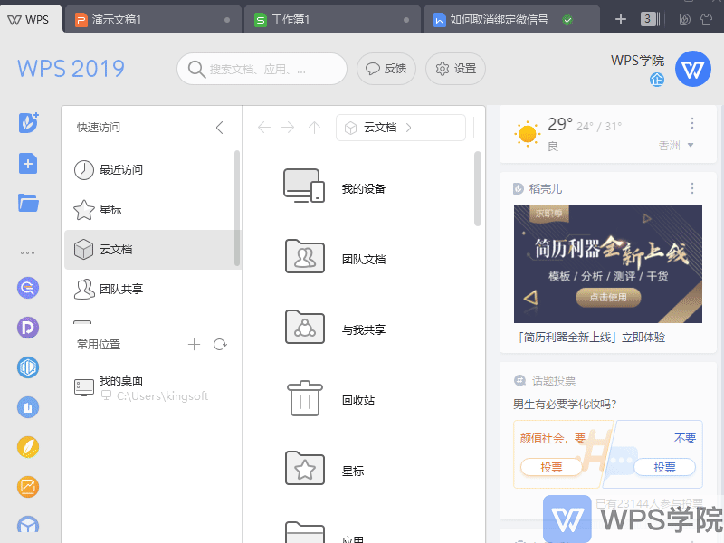Image resolution: width=724 pixels, height=543 pixels.
Task: Vote 投票 for 不要 option
Action: click(664, 467)
